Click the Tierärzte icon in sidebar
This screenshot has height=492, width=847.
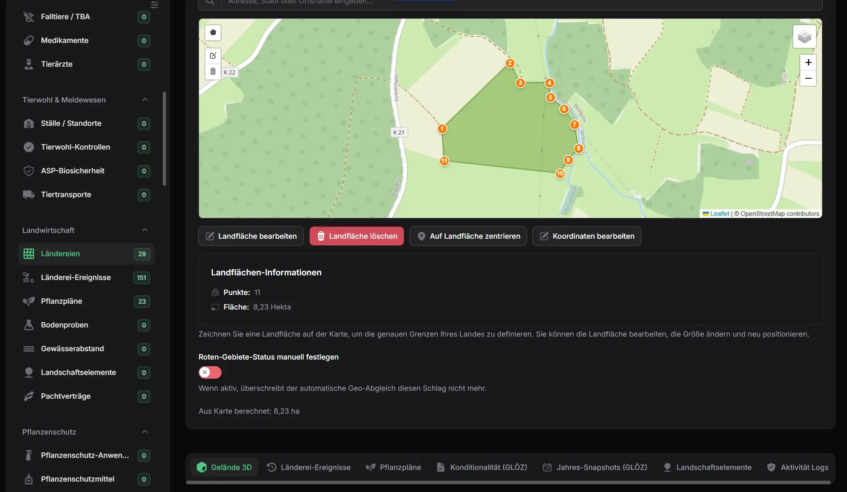28,64
